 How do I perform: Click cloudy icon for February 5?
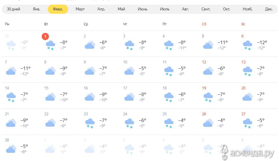(x=208, y=45)
